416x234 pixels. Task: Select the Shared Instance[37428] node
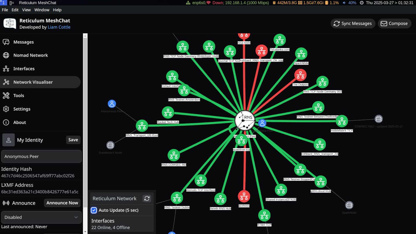pyautogui.click(x=281, y=190)
